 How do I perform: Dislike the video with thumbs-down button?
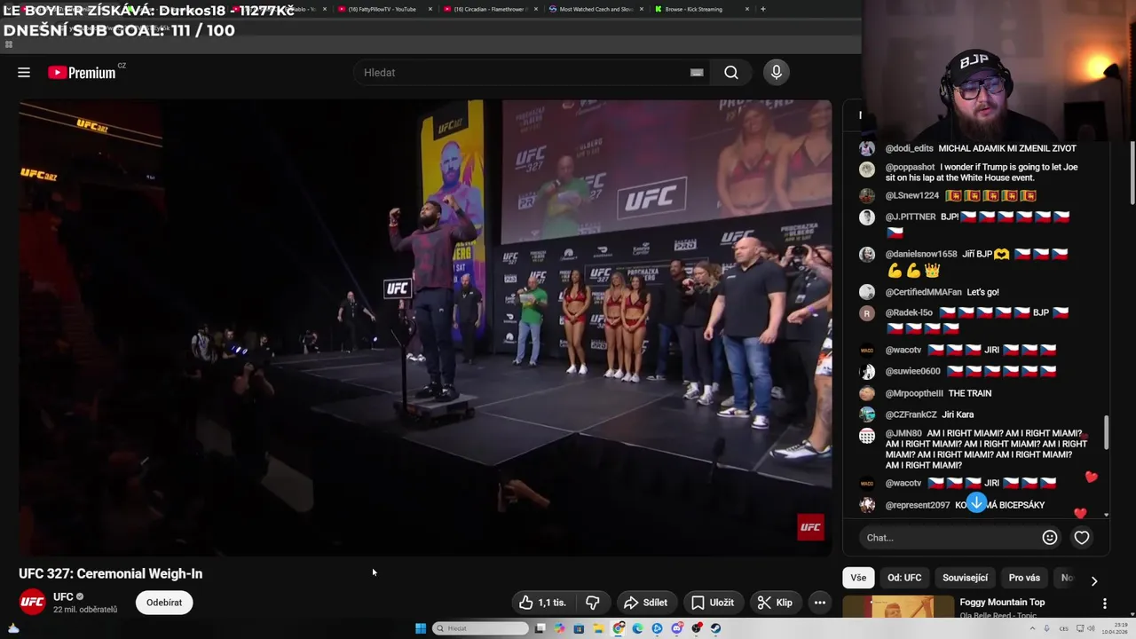click(593, 603)
